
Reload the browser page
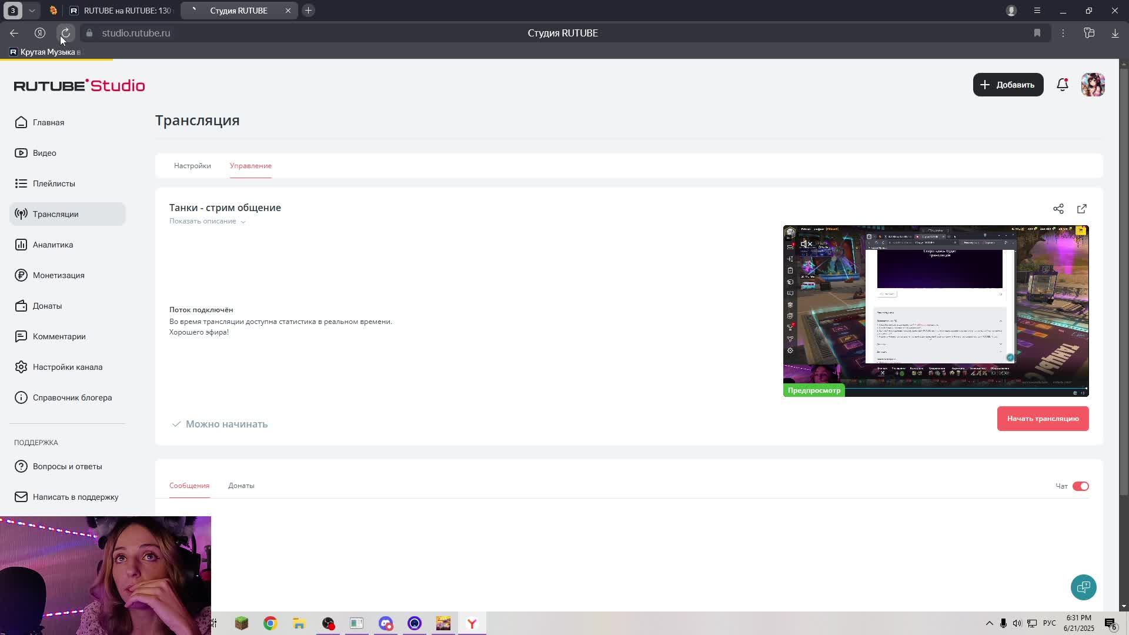[66, 33]
